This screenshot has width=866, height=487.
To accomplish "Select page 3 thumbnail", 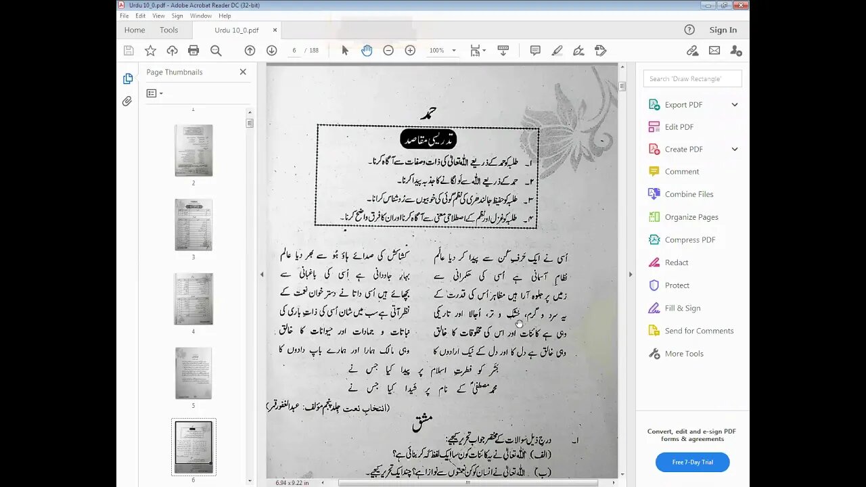I will click(x=193, y=225).
